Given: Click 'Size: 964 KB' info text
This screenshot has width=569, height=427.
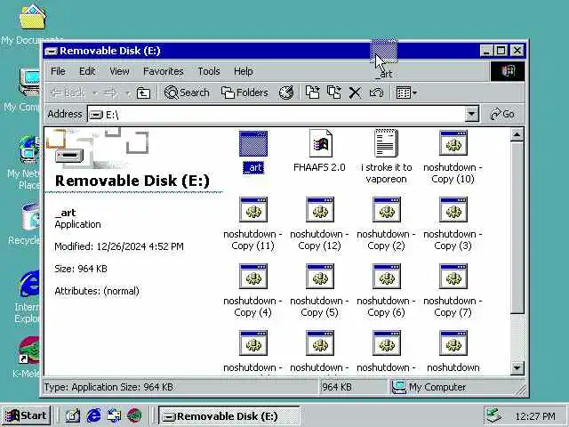Looking at the screenshot, I should click(x=81, y=269).
